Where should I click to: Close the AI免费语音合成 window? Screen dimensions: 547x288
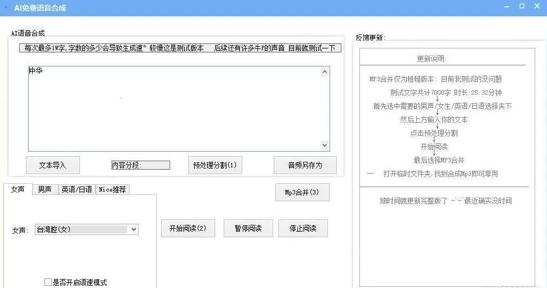[x=537, y=7]
